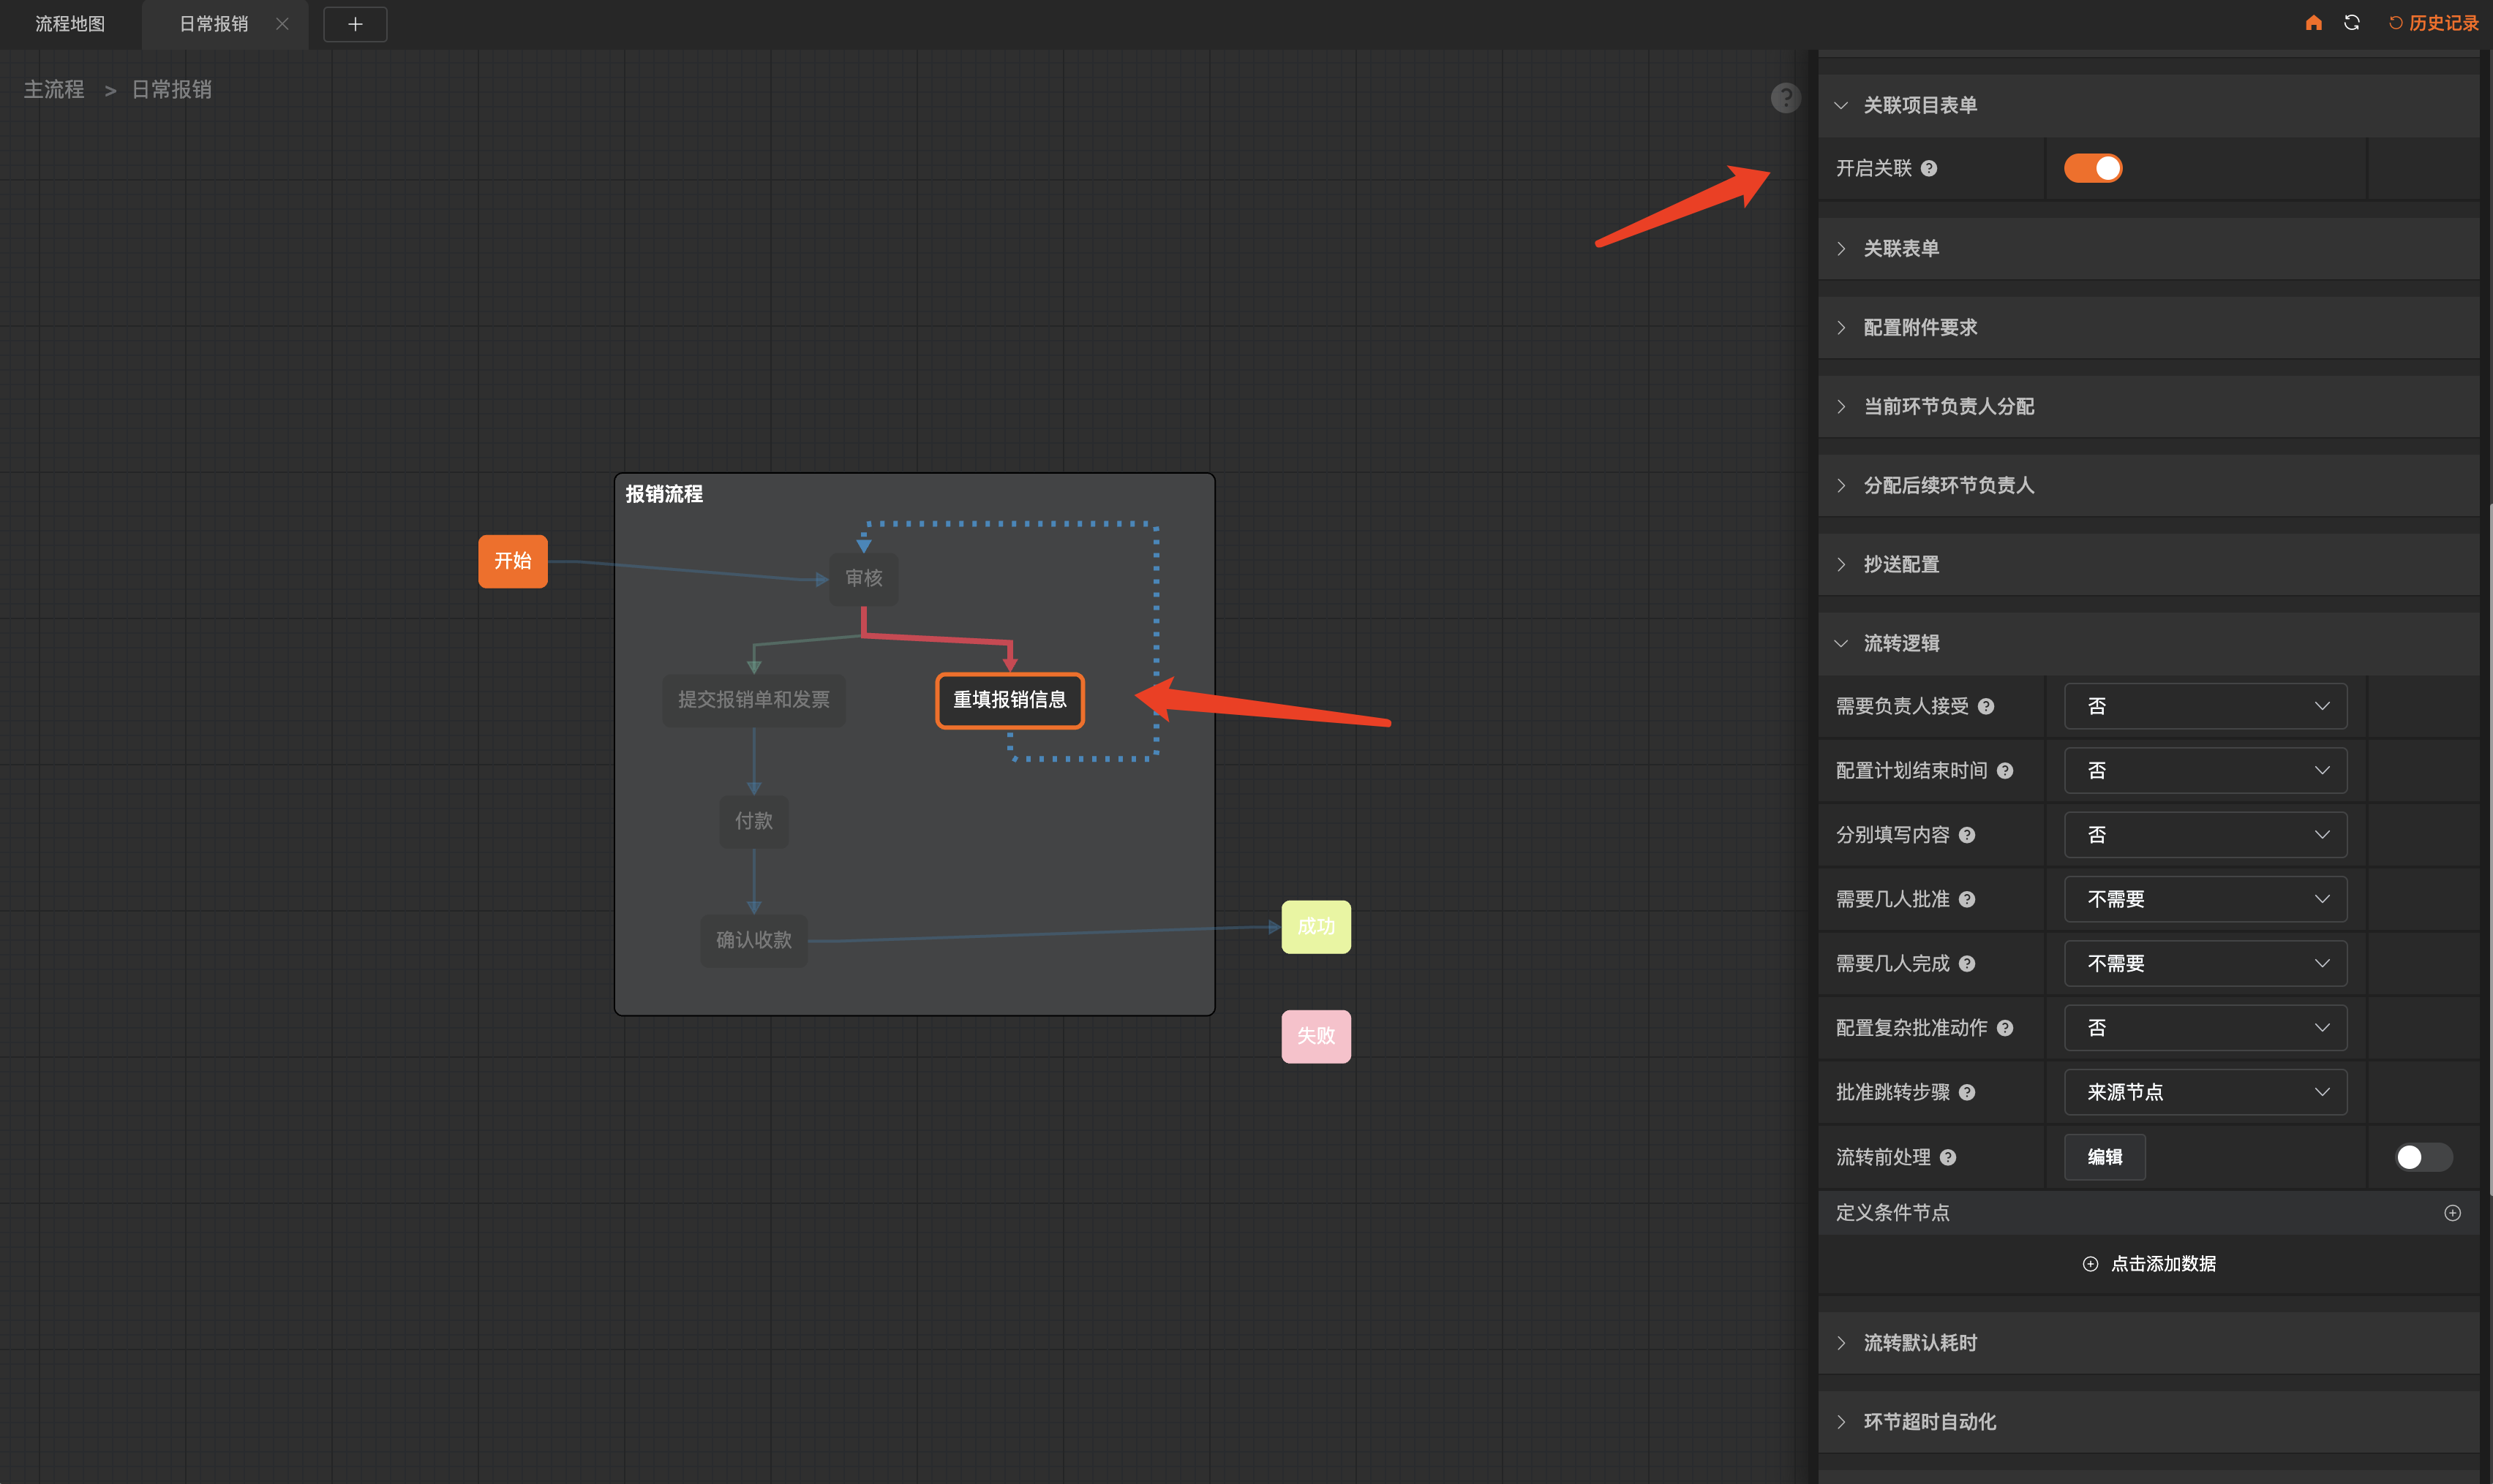The image size is (2493, 1484).
Task: Show help for 配置计划结束时间
Action: click(x=2005, y=770)
